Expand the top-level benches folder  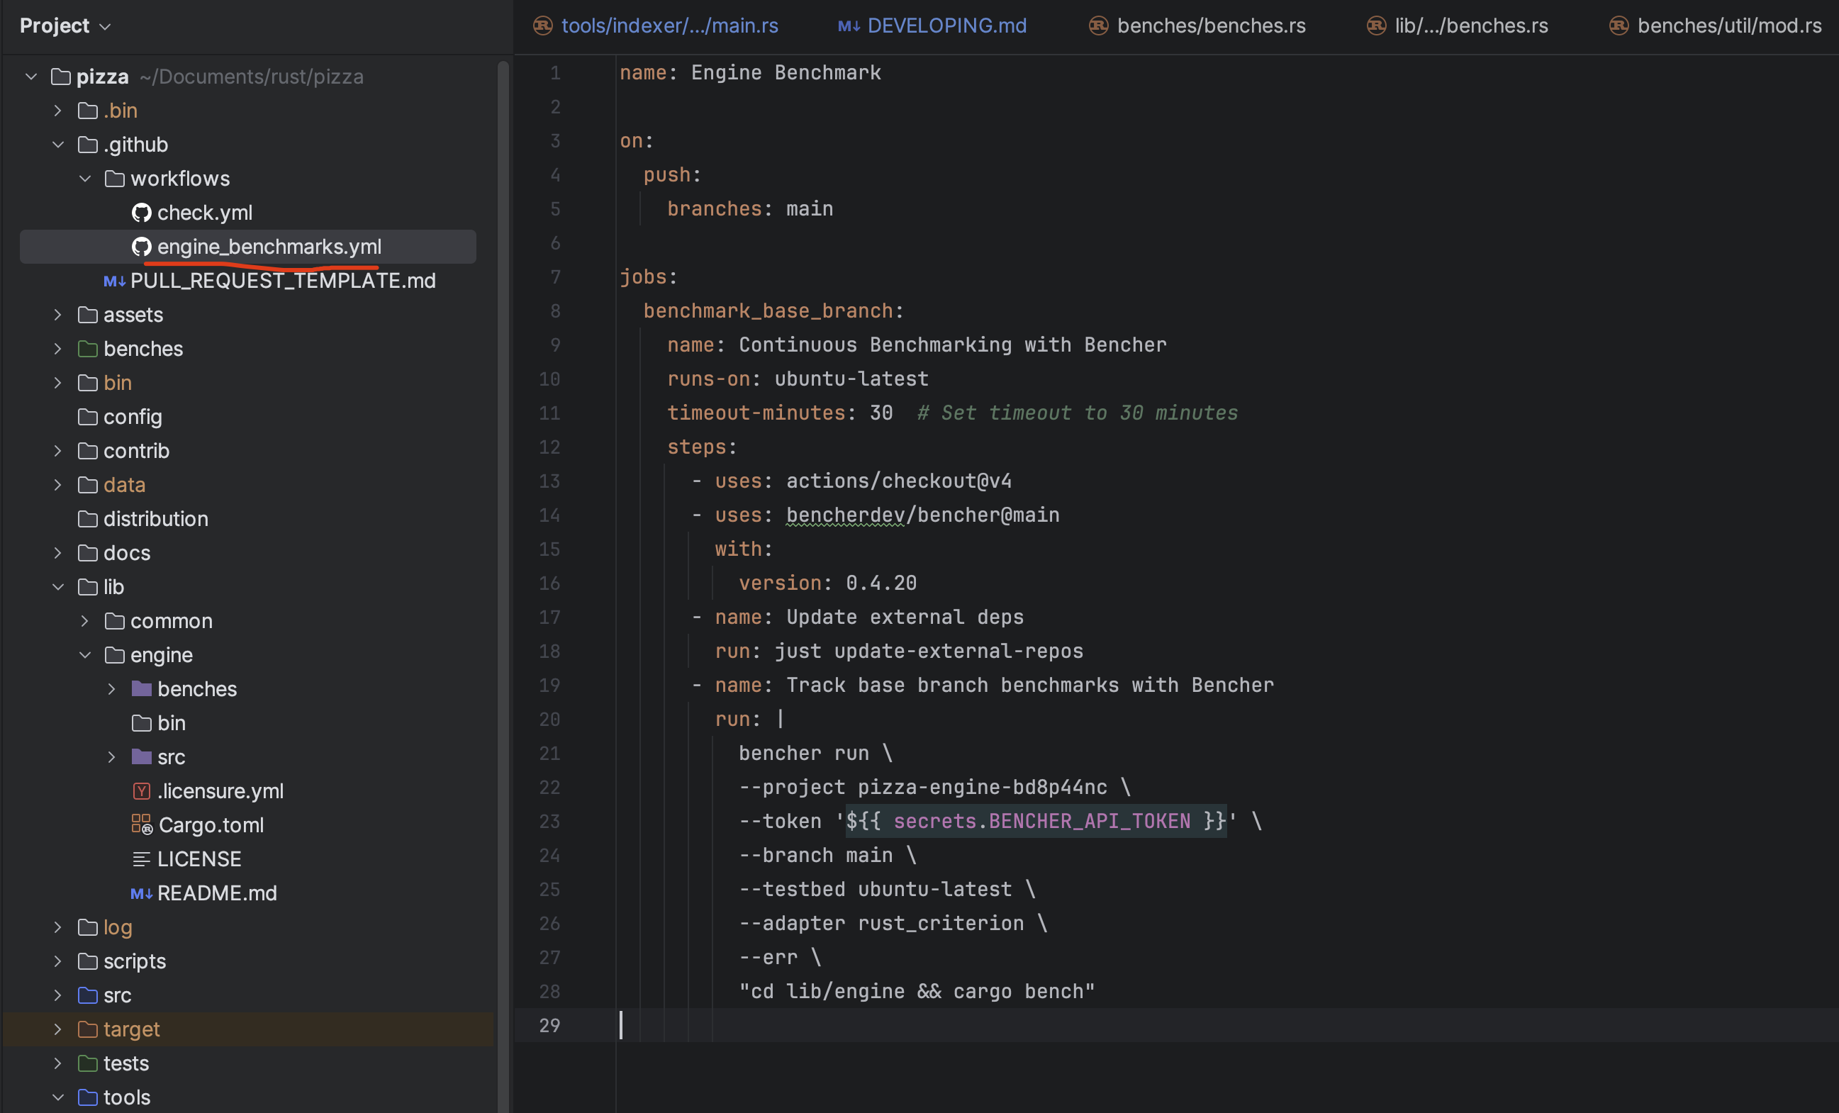click(x=57, y=349)
